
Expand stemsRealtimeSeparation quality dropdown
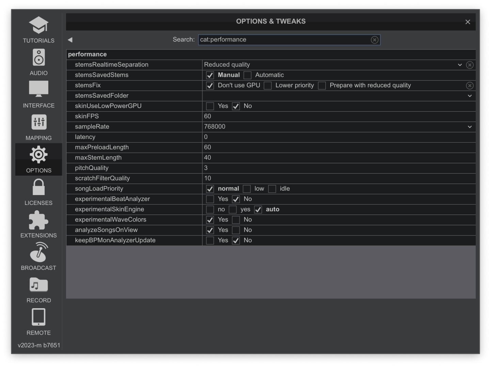tap(460, 65)
